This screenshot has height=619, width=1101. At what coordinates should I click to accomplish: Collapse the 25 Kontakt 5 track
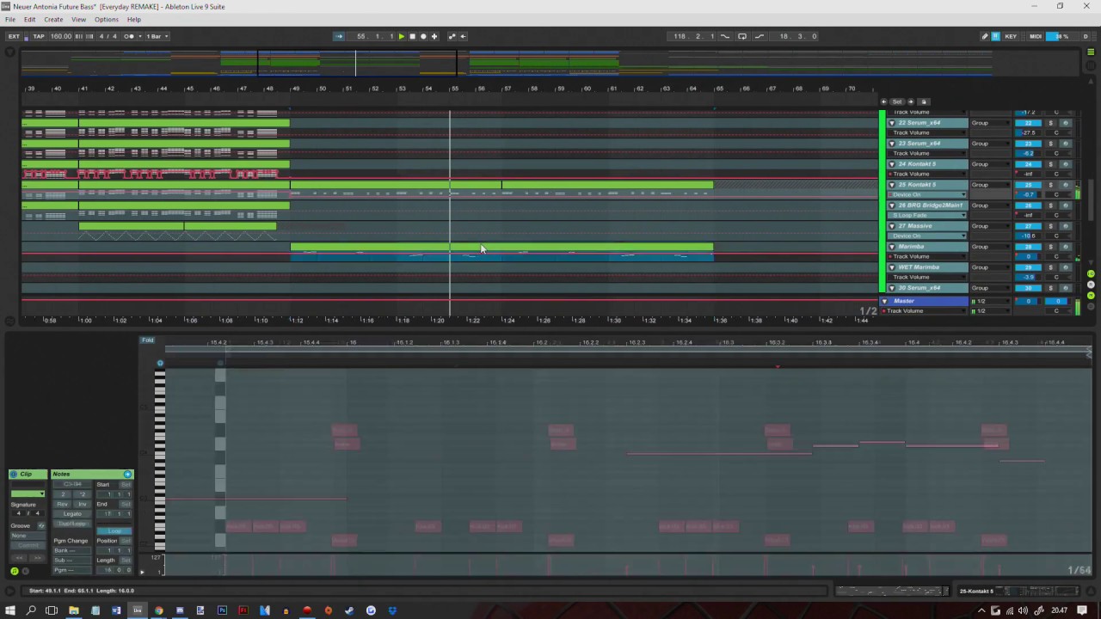(892, 185)
